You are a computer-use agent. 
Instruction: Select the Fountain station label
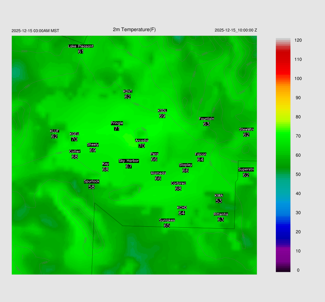pos(206,119)
